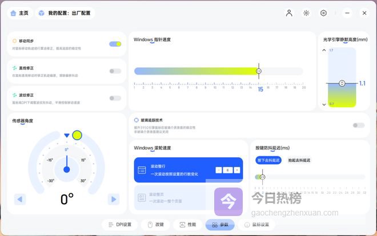The height and width of the screenshot is (236, 377).
Task: Click the 我的配置 cube icon
Action: (41, 13)
